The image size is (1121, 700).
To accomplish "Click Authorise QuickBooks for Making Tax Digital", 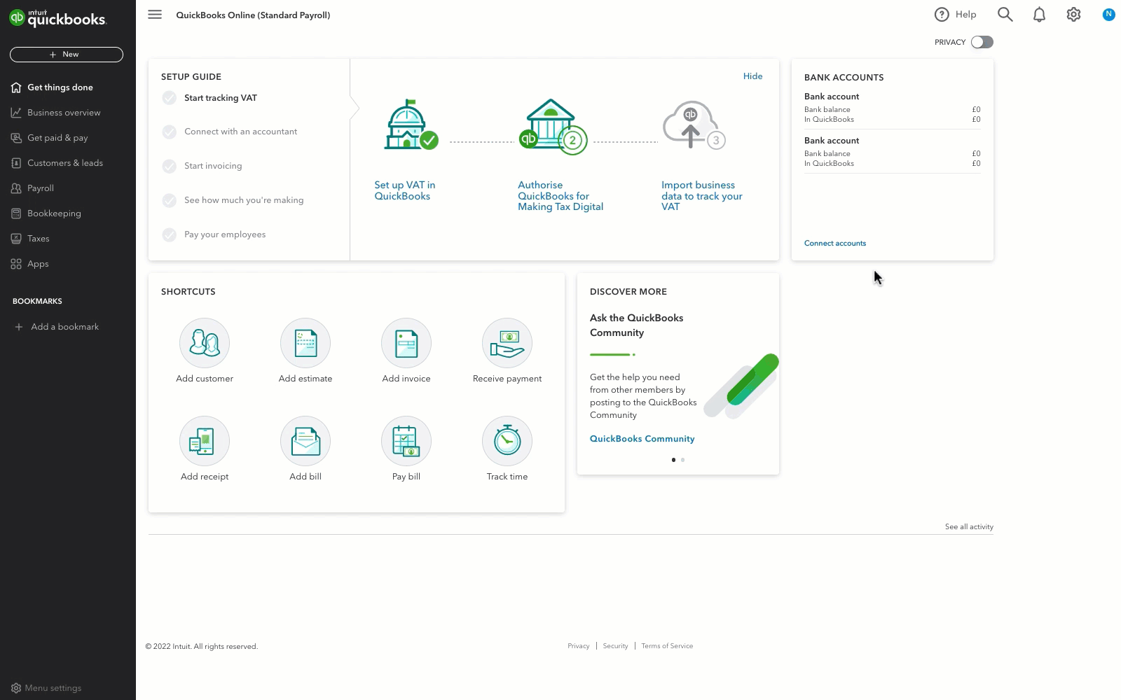I will [x=560, y=196].
